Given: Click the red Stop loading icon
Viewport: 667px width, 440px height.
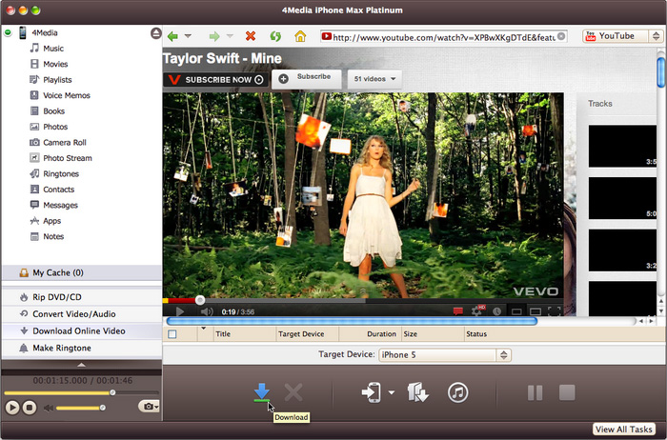Looking at the screenshot, I should (x=250, y=36).
